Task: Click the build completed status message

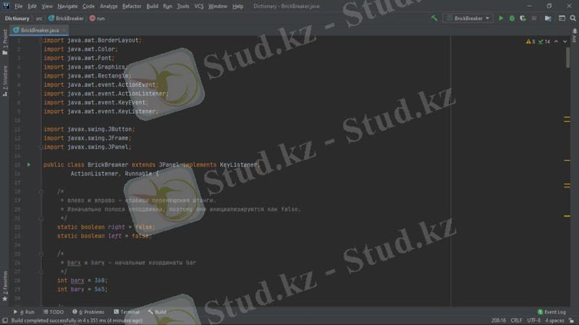Action: pos(77,321)
